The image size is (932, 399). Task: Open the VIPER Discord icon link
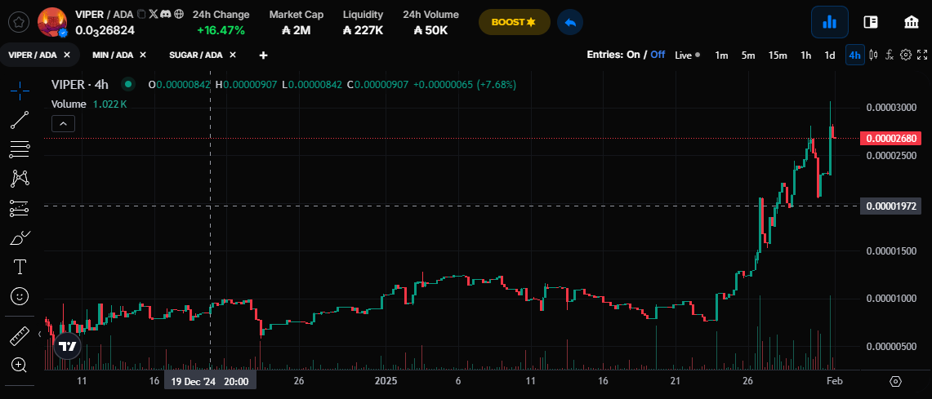point(166,14)
